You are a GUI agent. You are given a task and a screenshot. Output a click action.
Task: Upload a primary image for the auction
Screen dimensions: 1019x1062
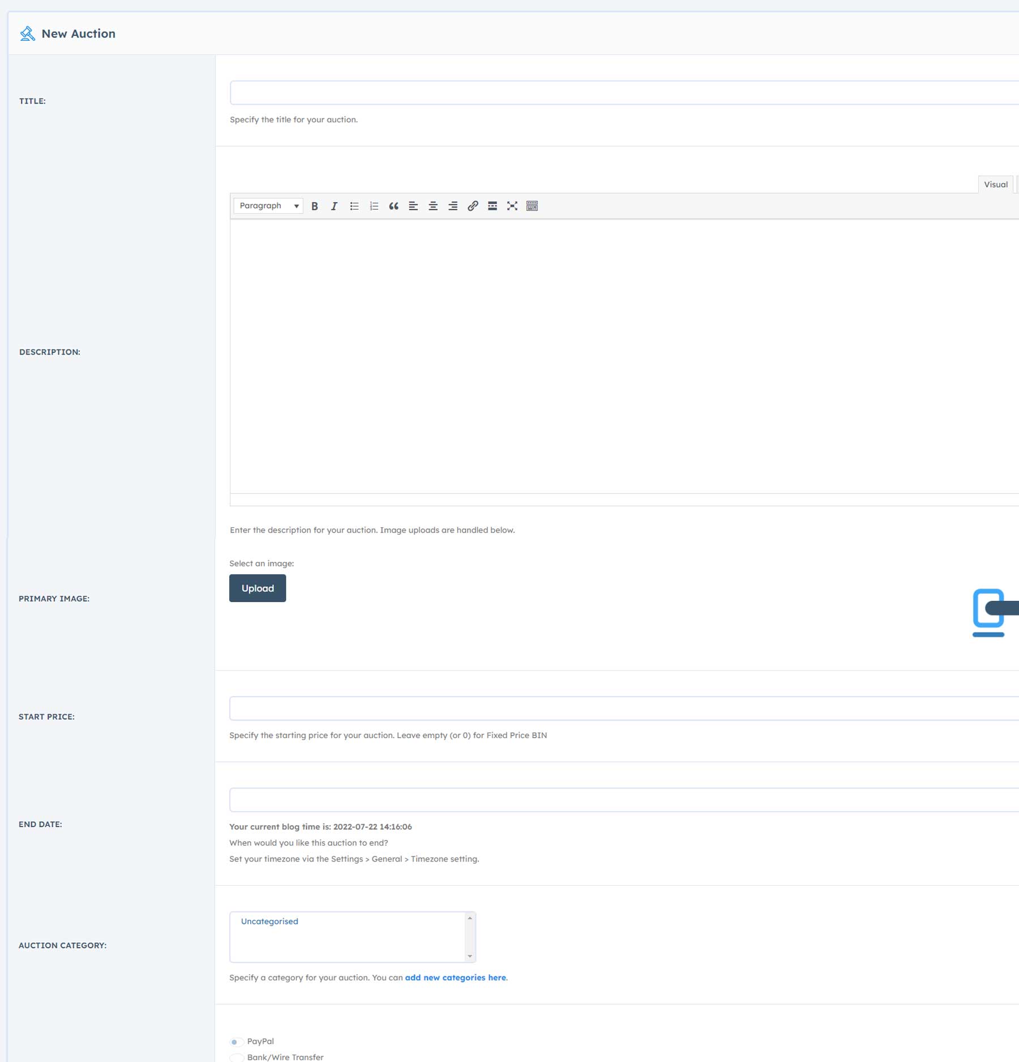pos(258,588)
